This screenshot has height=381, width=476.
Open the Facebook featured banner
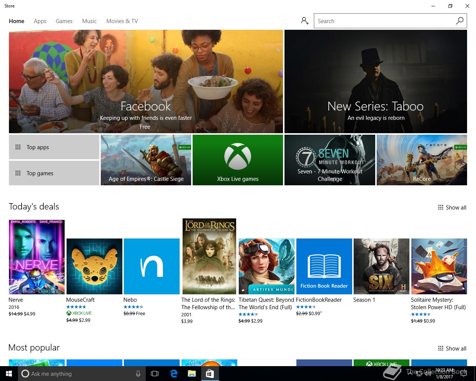[x=146, y=81]
